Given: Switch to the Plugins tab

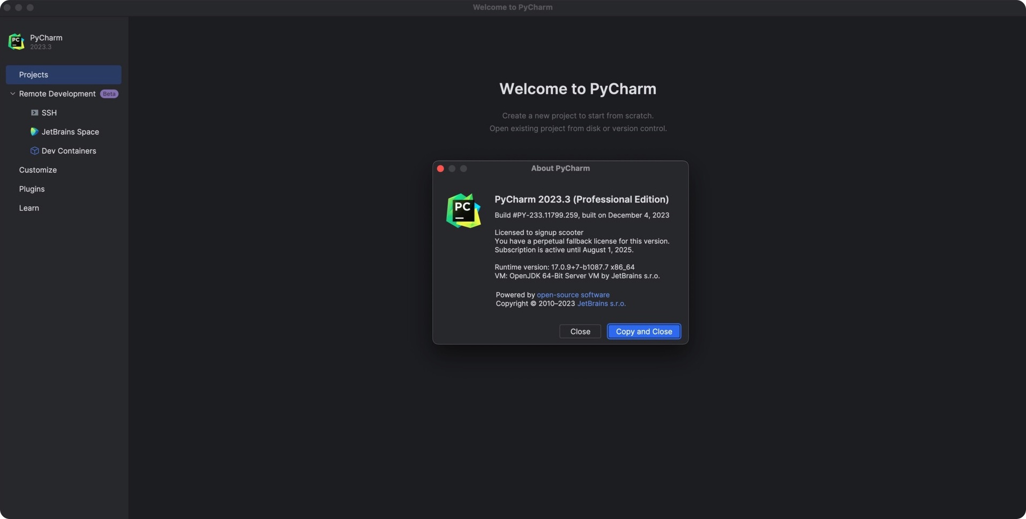Looking at the screenshot, I should pos(32,189).
